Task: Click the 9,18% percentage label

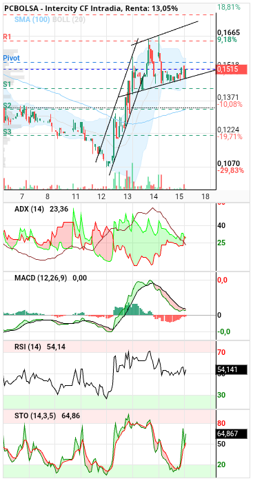Action: pos(227,39)
